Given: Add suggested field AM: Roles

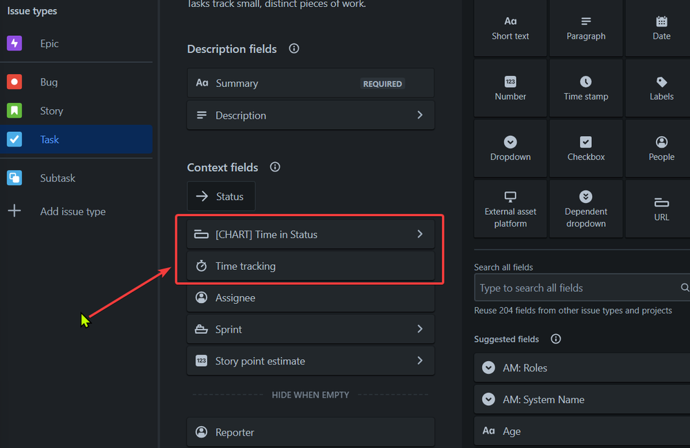Looking at the screenshot, I should pyautogui.click(x=582, y=367).
